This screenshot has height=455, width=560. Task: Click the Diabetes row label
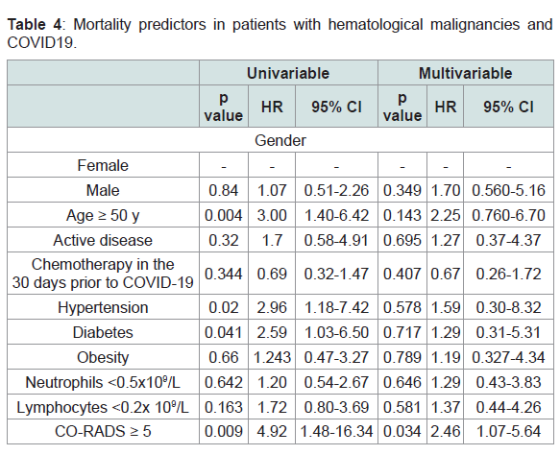[103, 332]
